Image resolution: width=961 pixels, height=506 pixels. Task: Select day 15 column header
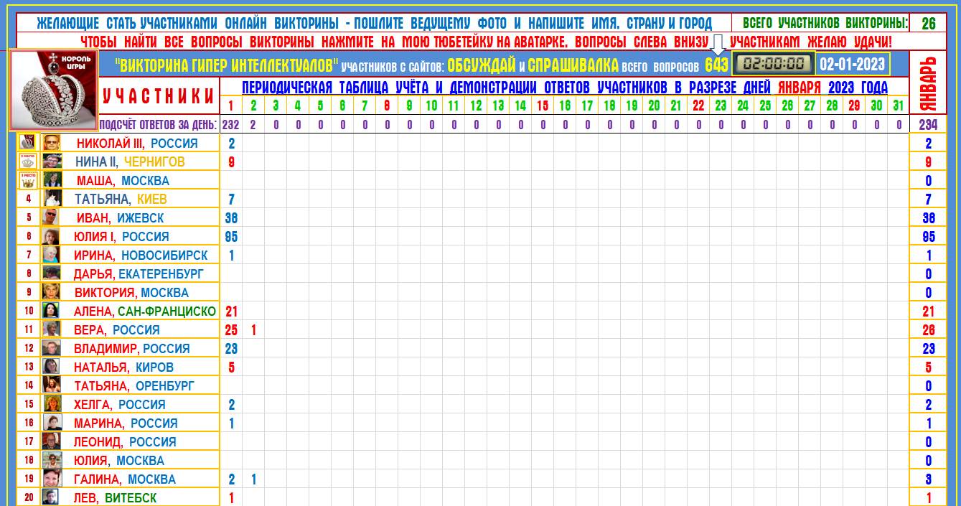(x=543, y=106)
